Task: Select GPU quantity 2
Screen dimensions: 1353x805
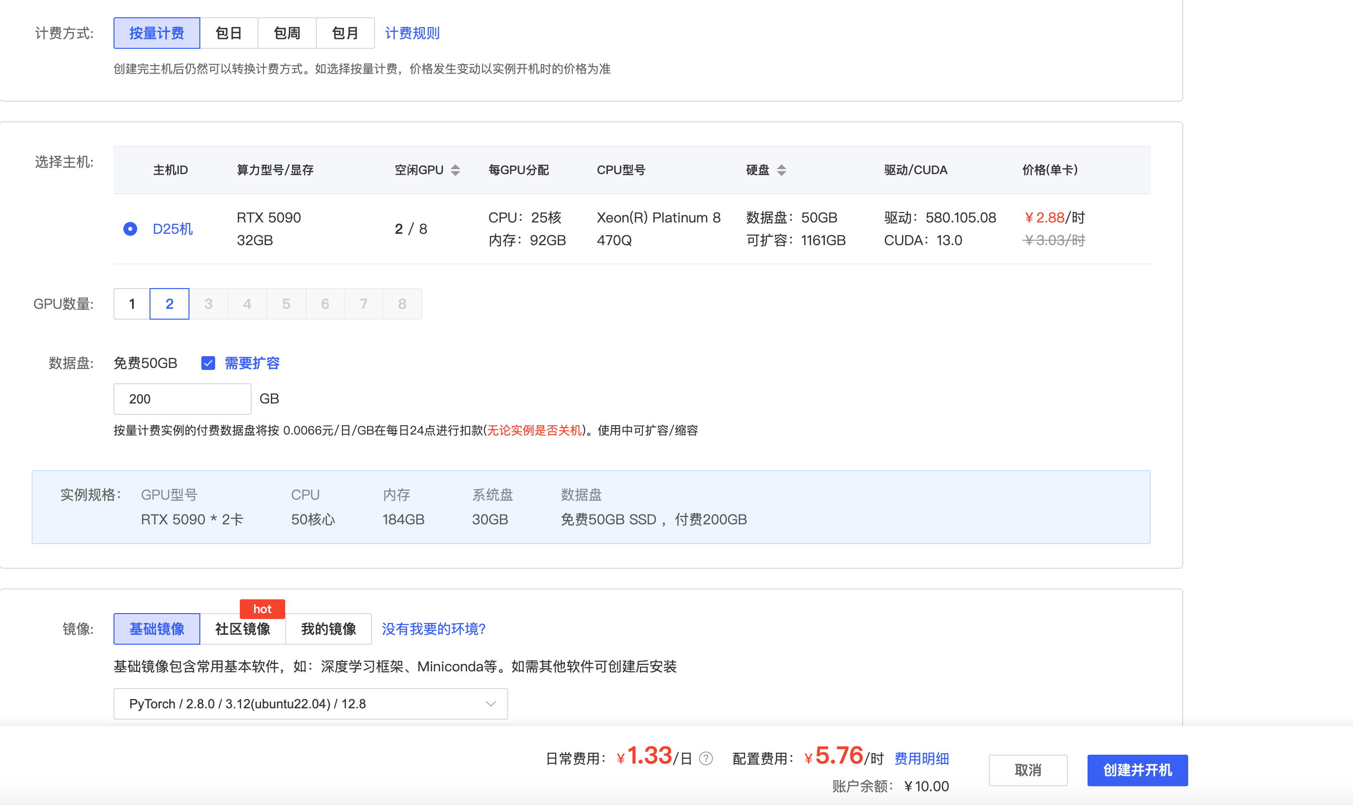Action: pyautogui.click(x=169, y=304)
